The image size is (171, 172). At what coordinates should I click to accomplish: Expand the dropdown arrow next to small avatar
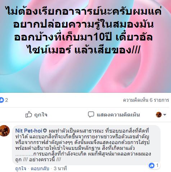point(165,115)
